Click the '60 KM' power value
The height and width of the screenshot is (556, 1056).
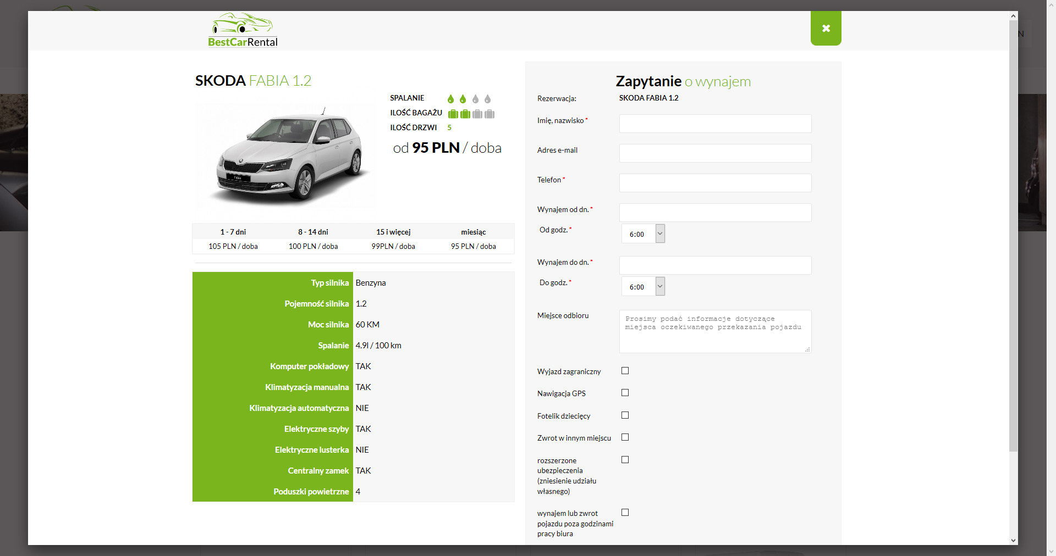[367, 325]
